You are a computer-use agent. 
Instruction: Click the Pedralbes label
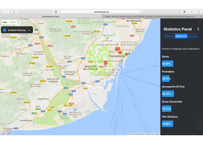168,71
